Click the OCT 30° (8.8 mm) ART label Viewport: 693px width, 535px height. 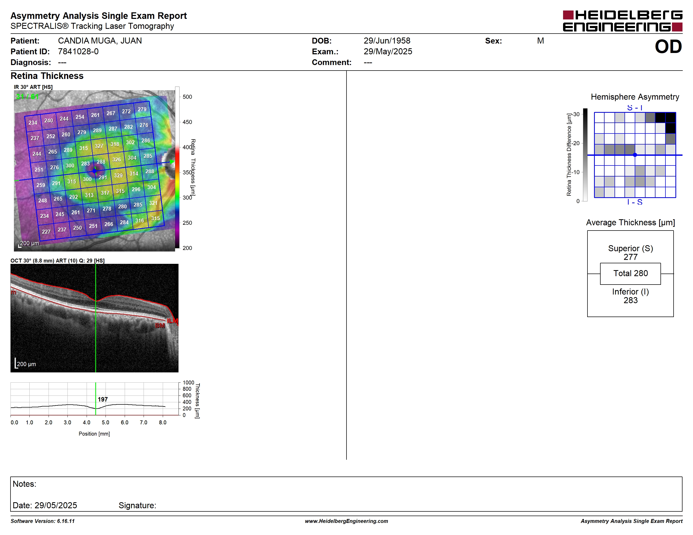pyautogui.click(x=57, y=260)
